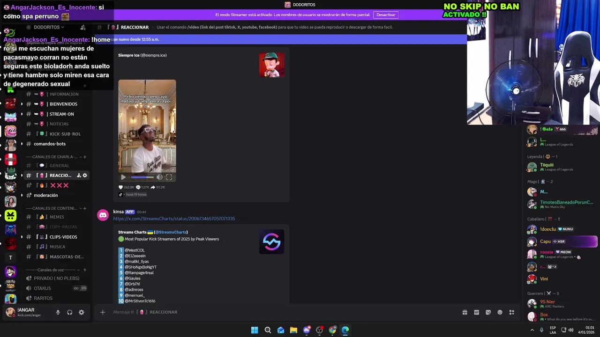Open member 9S Nier in the member list
The image size is (600, 337).
click(562, 304)
